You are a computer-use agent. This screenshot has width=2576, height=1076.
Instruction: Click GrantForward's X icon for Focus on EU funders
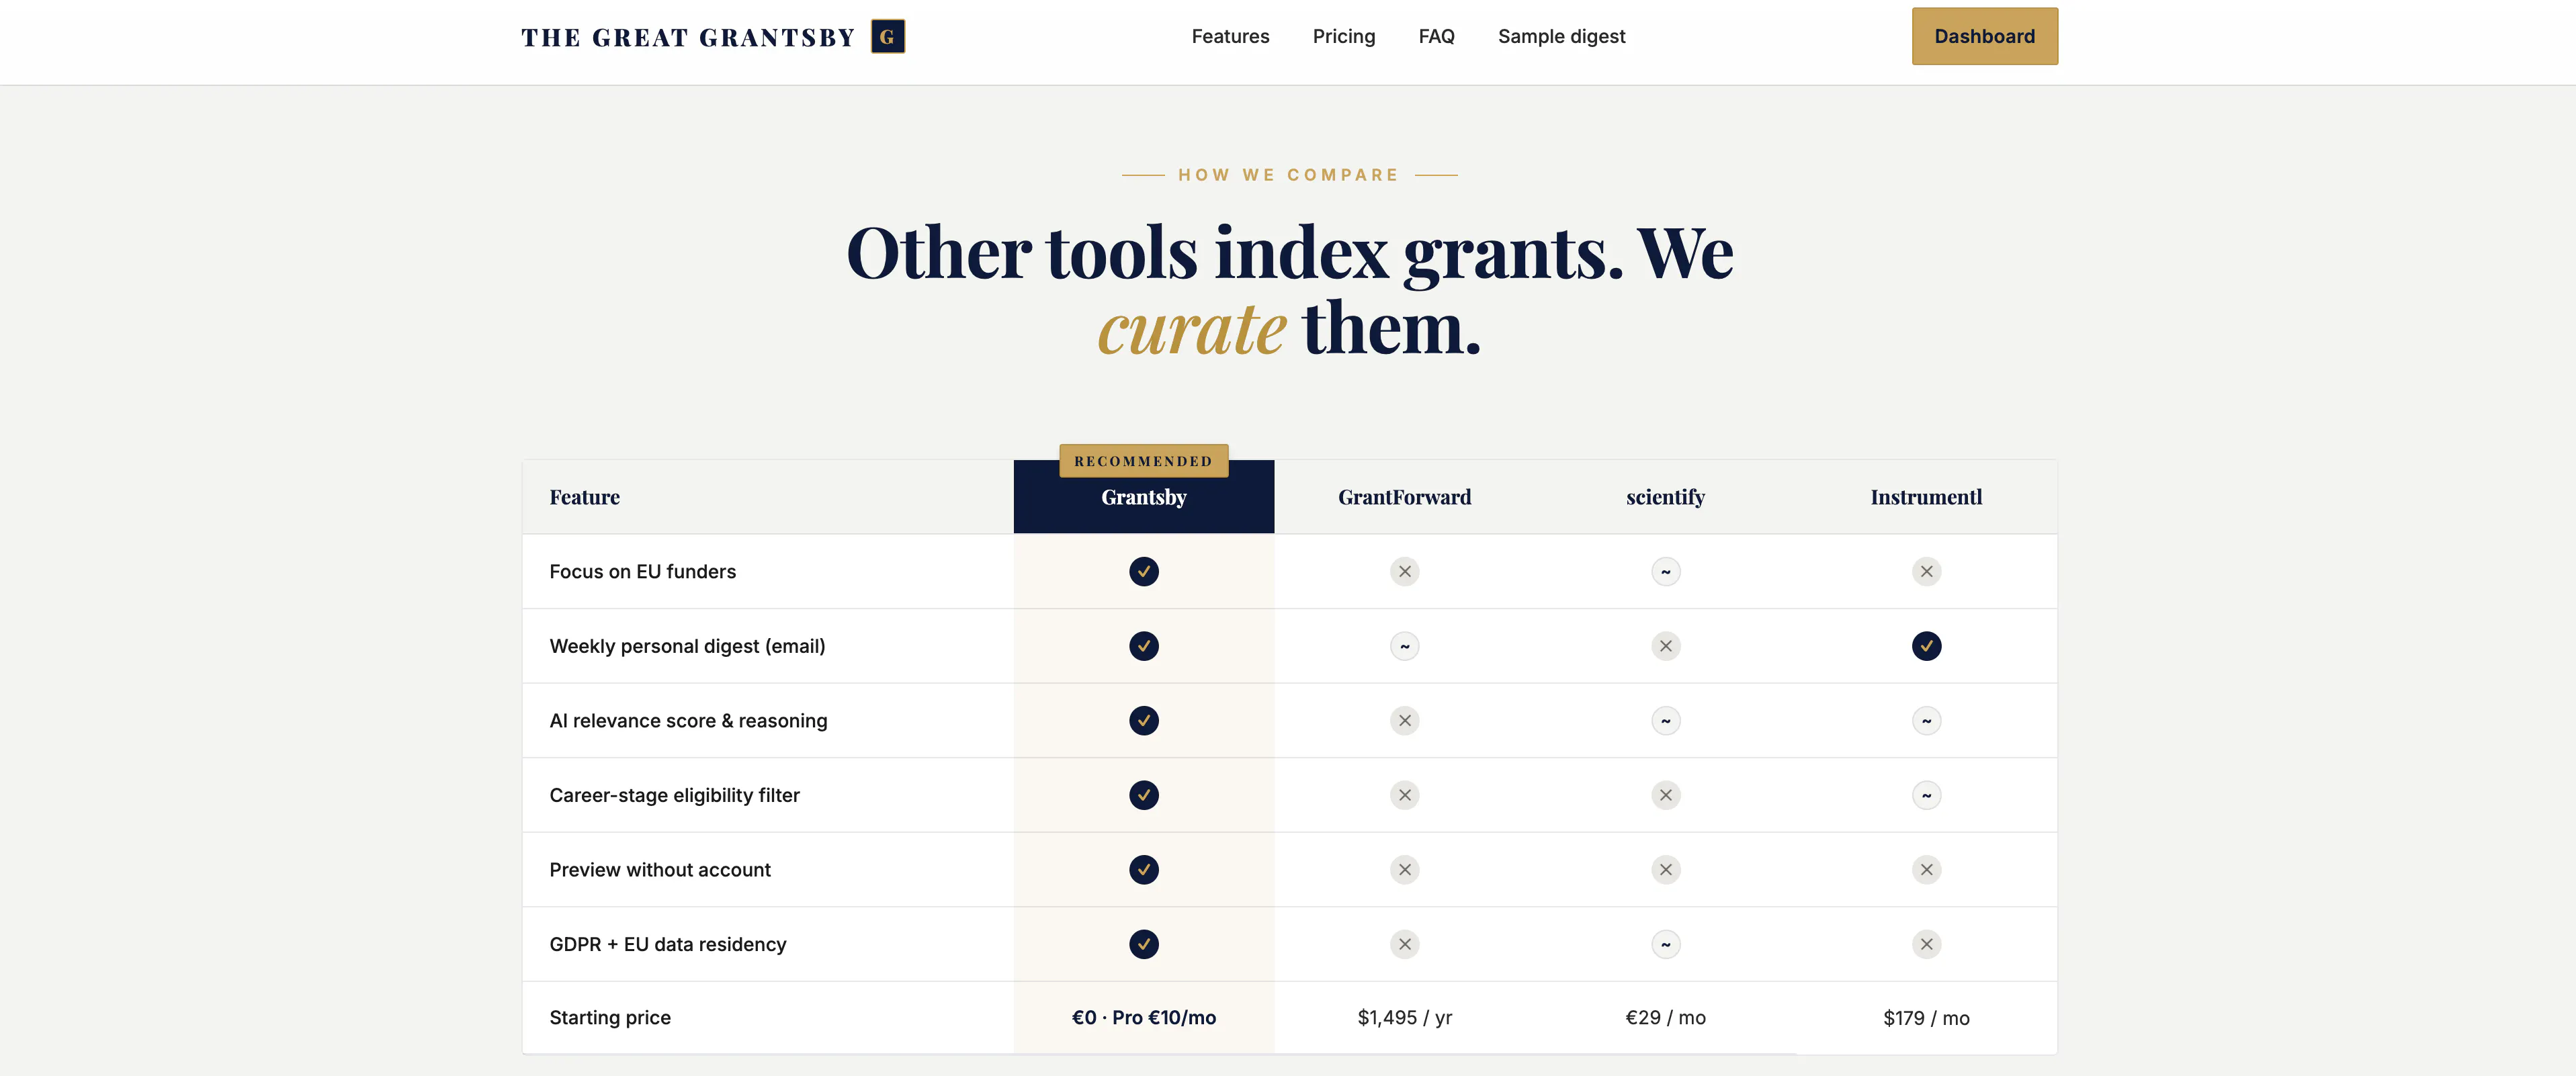(1405, 571)
